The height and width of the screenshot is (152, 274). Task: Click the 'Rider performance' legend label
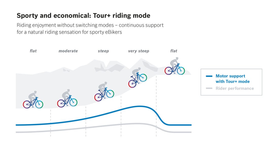(x=235, y=88)
